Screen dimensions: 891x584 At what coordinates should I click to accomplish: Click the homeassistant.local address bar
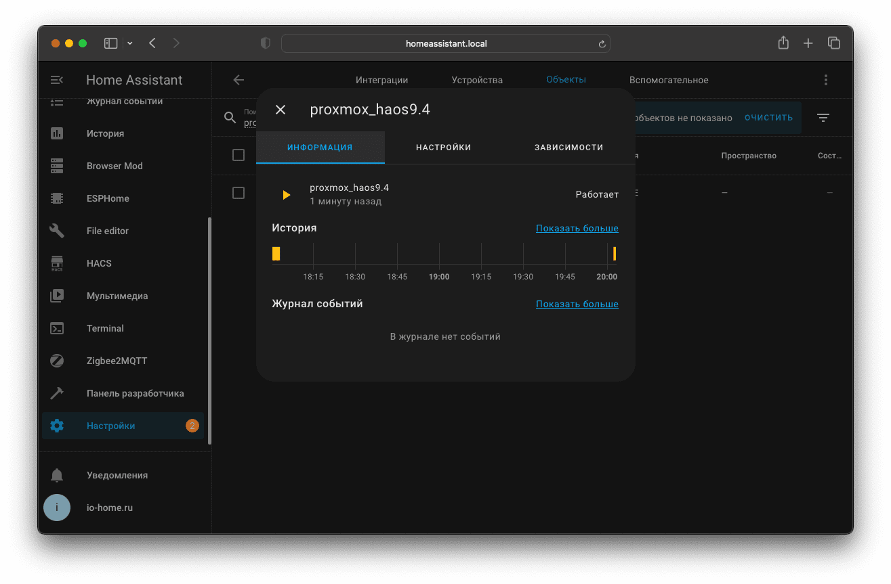[x=445, y=43]
